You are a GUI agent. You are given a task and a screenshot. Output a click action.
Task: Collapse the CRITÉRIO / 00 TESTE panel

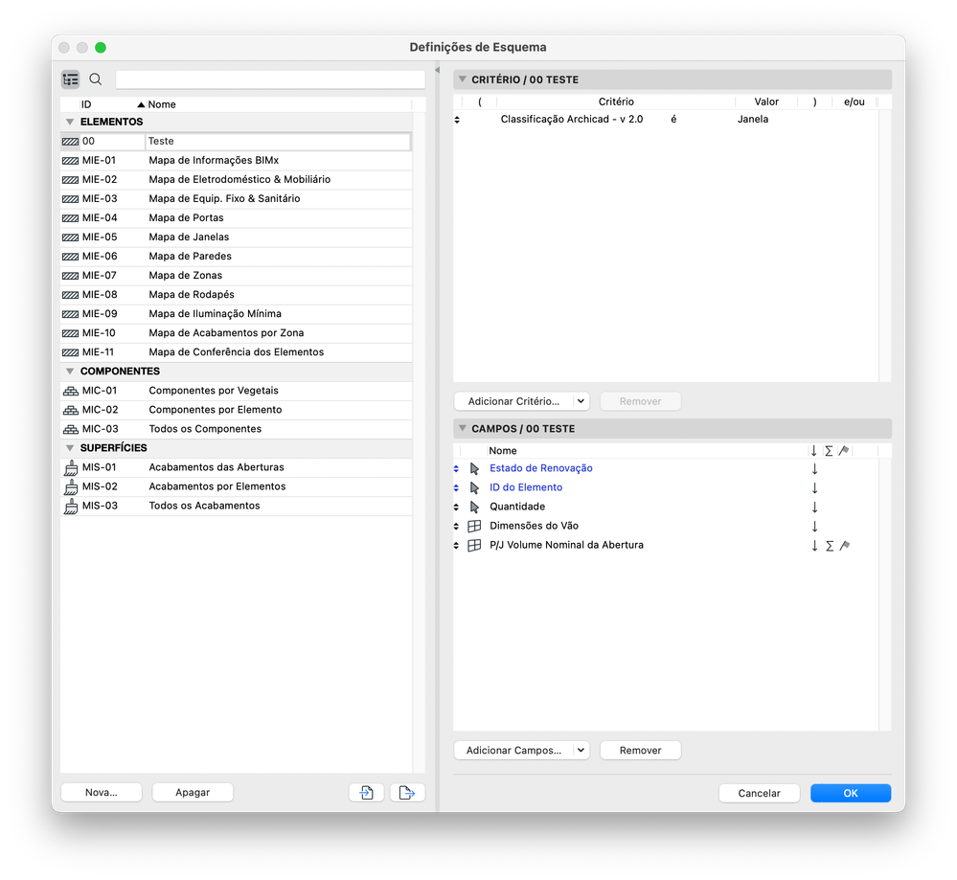coord(463,79)
